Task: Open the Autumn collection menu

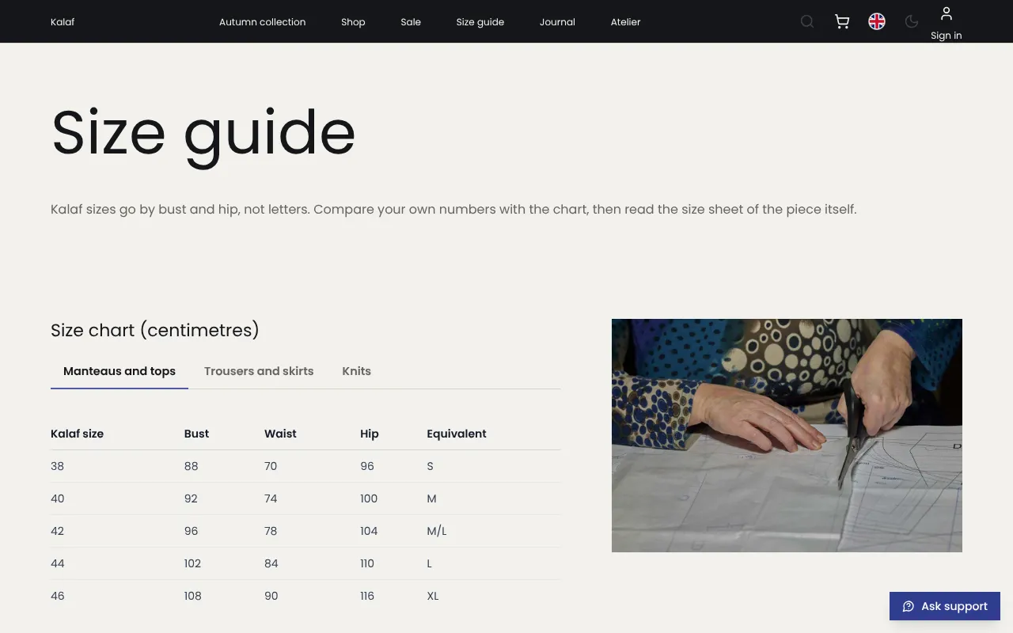Action: coord(263,21)
